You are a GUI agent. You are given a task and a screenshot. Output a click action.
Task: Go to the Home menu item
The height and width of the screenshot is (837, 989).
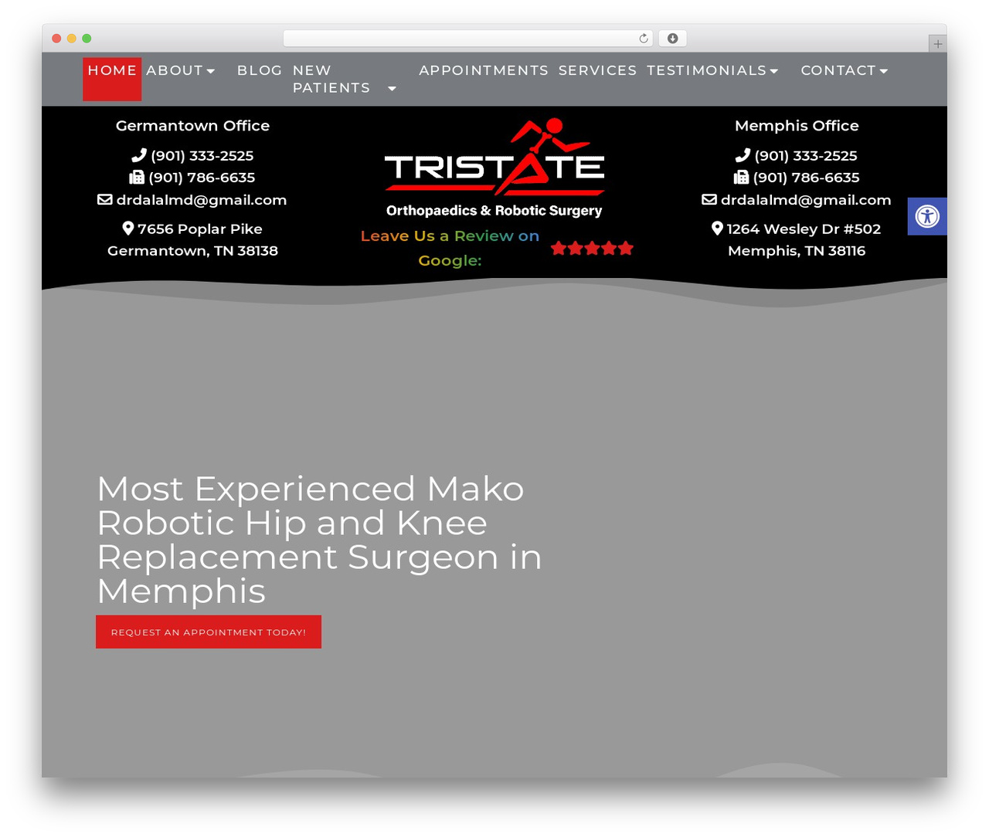coord(112,79)
